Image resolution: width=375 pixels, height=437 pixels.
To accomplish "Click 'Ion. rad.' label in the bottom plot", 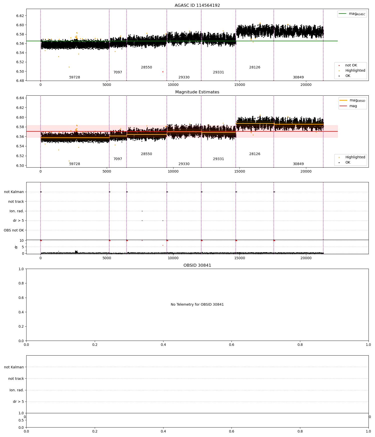I will (17, 390).
